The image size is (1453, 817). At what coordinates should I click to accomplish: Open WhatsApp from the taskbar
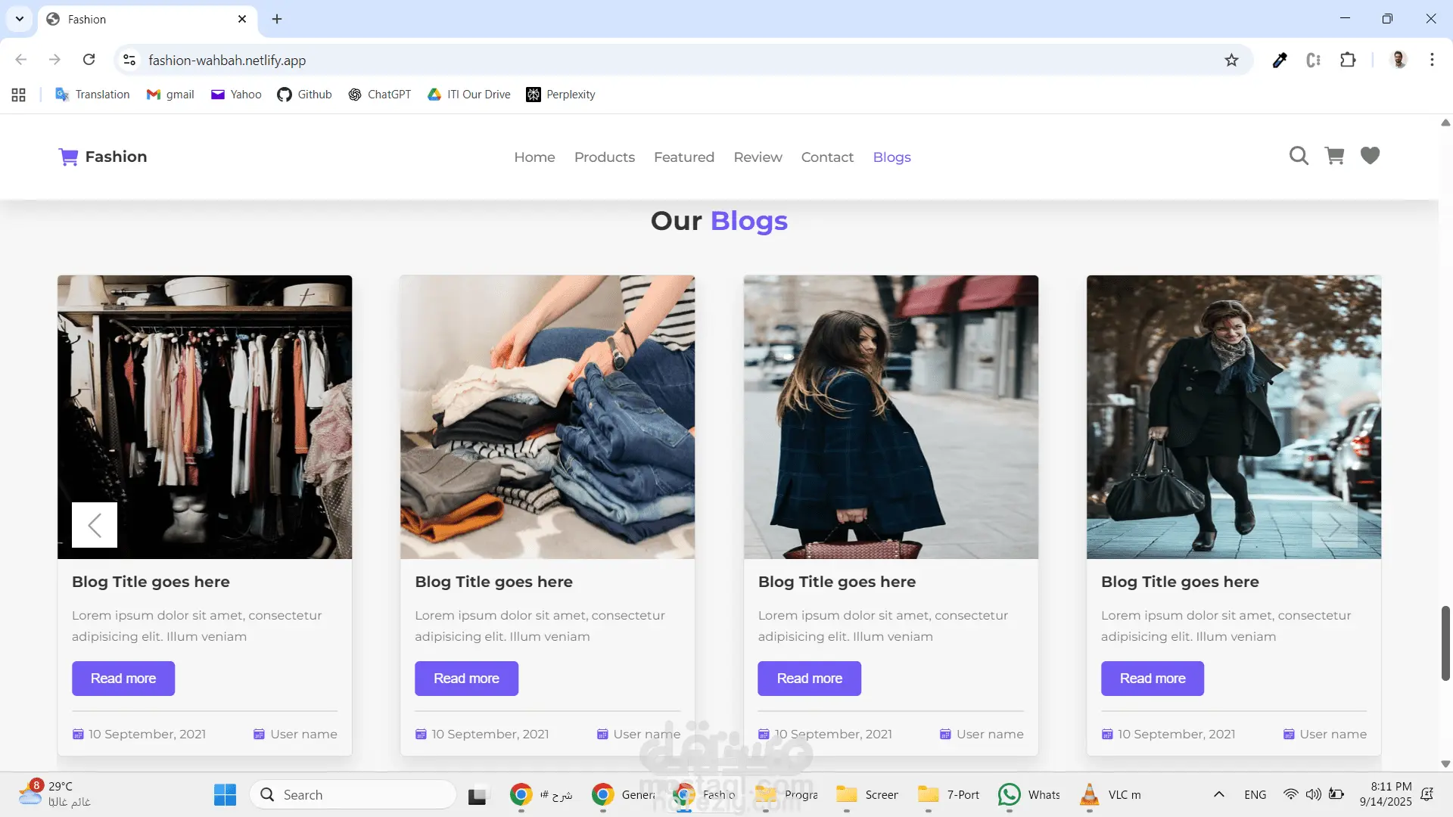coord(1010,794)
